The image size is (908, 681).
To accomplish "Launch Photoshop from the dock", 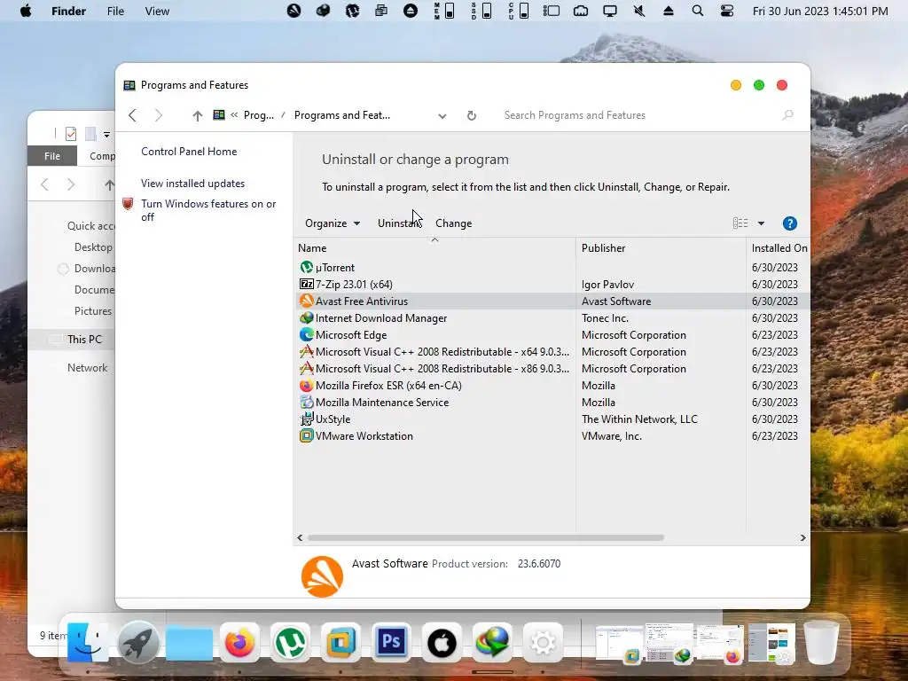I will (391, 642).
